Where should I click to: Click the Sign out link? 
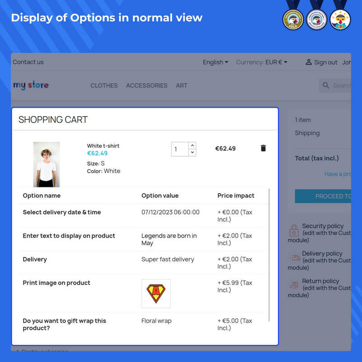pos(325,62)
